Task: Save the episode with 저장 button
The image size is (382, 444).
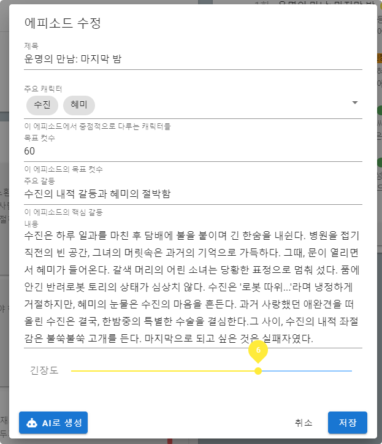Action: [x=348, y=423]
